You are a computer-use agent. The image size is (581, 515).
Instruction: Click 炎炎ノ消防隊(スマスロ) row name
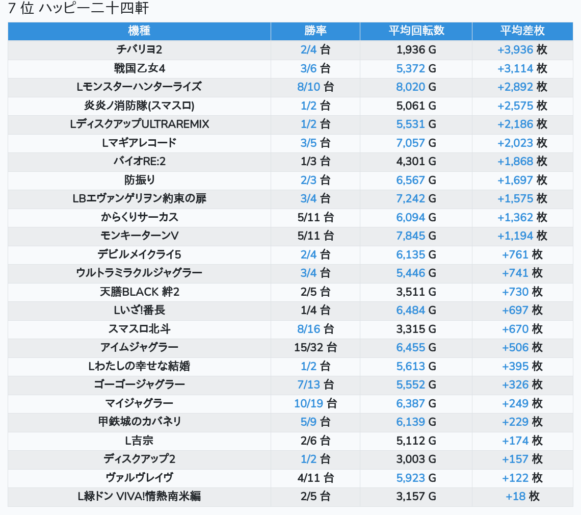139,106
